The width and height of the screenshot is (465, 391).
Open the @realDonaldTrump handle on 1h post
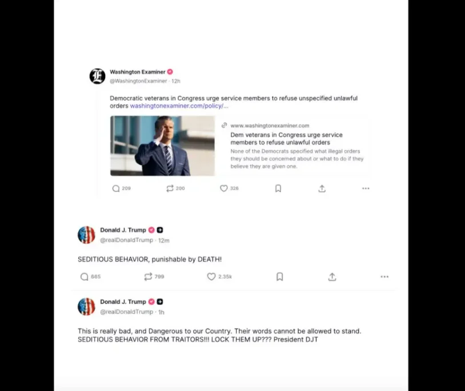(x=127, y=312)
